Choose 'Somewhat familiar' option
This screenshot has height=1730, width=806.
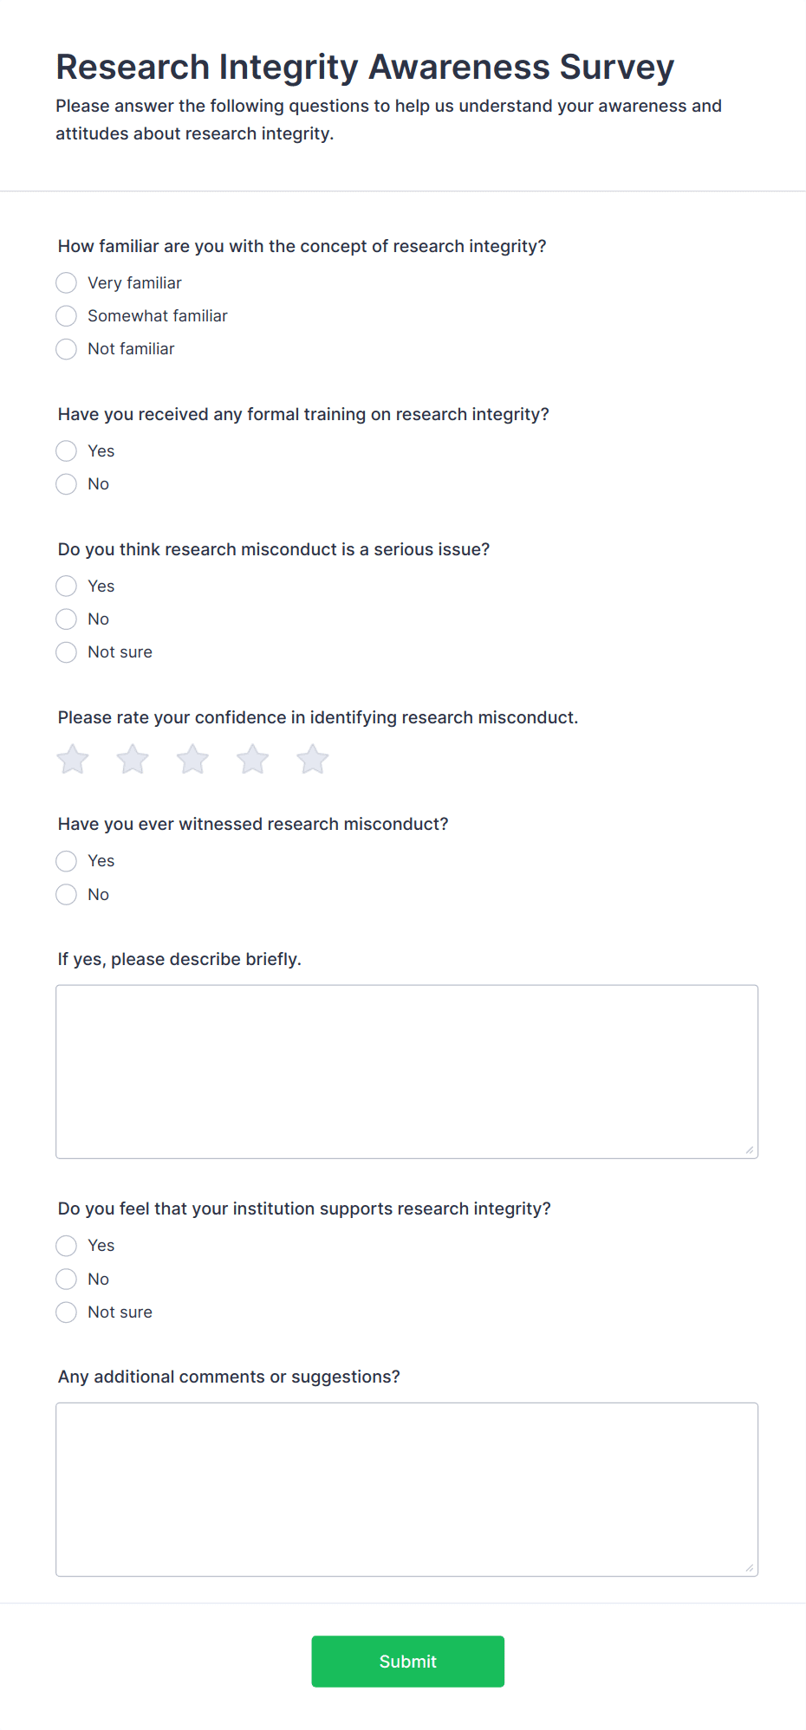coord(67,316)
